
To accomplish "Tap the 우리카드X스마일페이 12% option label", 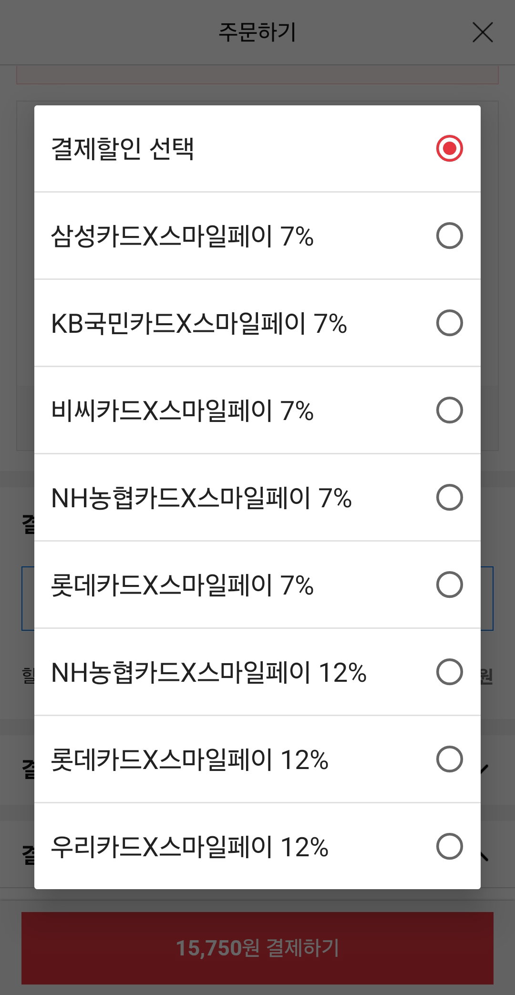I will (189, 847).
